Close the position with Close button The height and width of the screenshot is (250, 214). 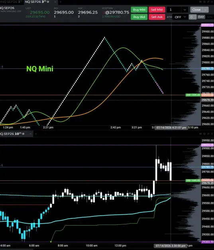pyautogui.click(x=196, y=10)
